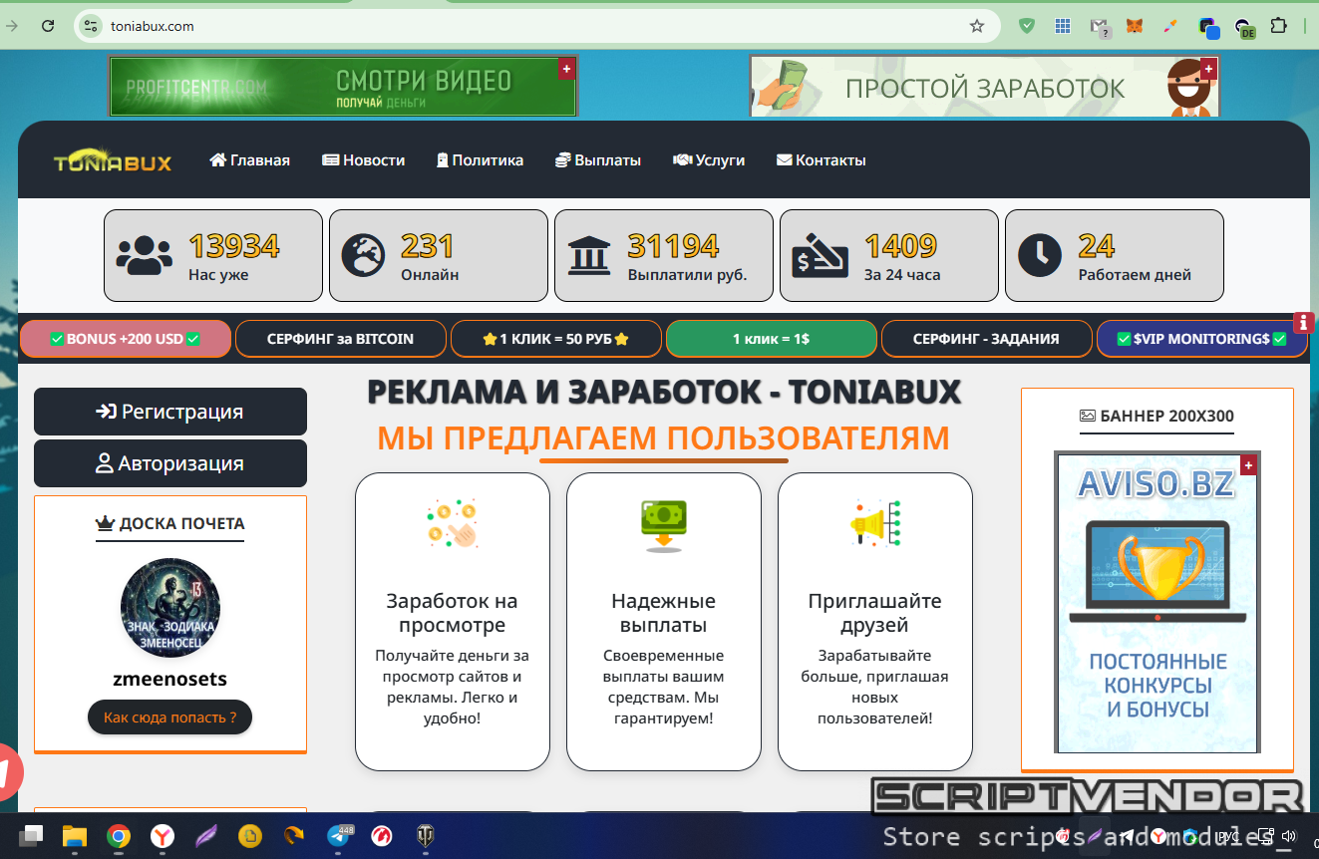This screenshot has width=1319, height=859.
Task: Open the MetaMask fox extension
Action: click(x=1135, y=26)
